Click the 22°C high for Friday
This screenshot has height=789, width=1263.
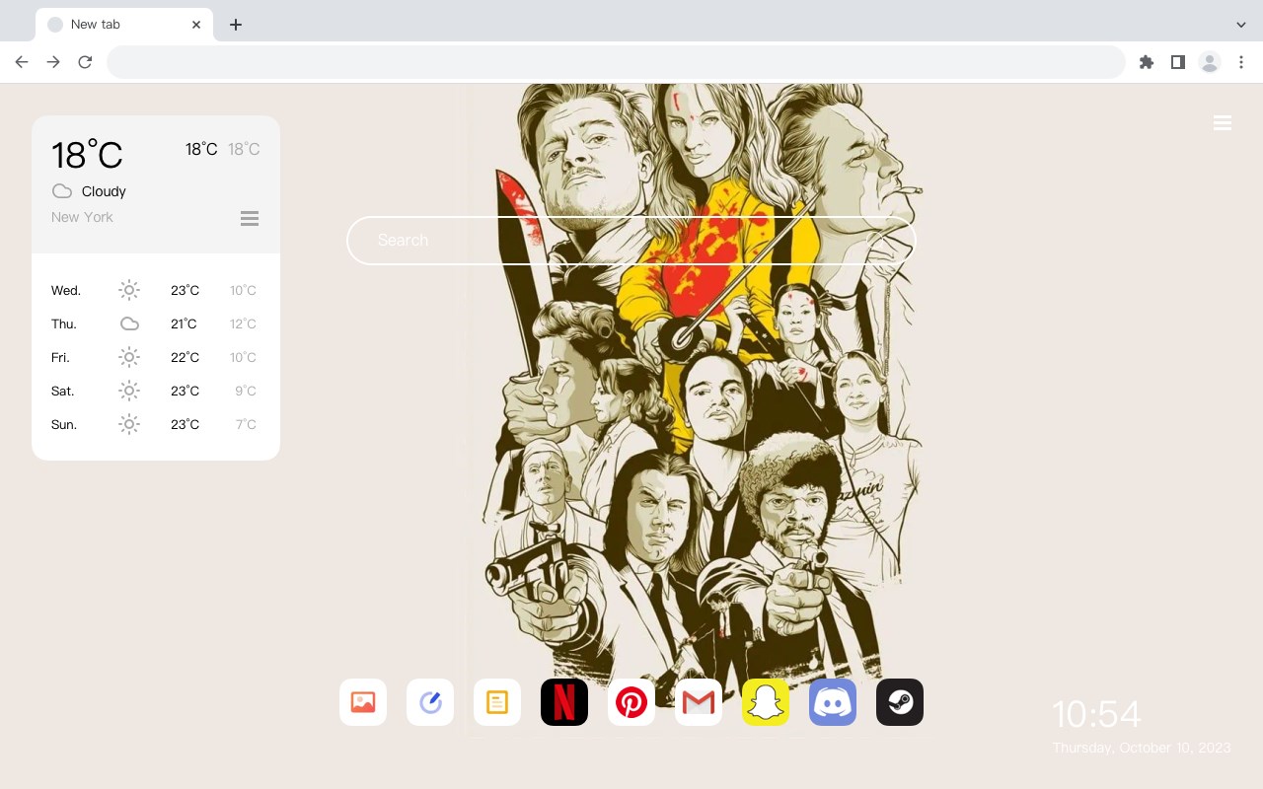(185, 357)
